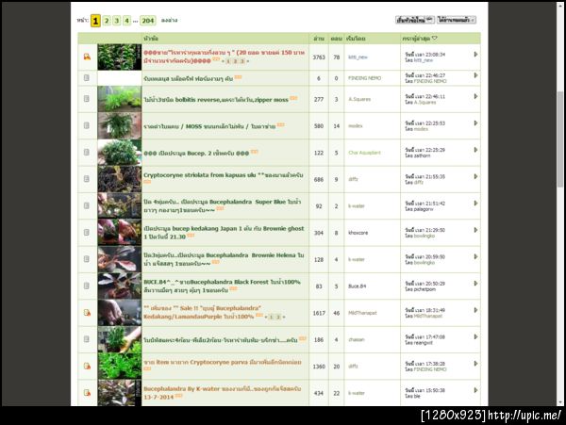Click the new badge after bolbitis reverse title
Viewport: 566px width, 425px height.
[293, 98]
